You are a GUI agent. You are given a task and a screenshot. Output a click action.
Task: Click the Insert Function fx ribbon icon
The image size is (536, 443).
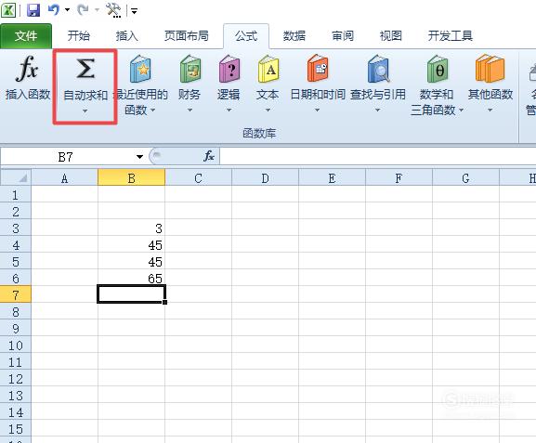(27, 69)
